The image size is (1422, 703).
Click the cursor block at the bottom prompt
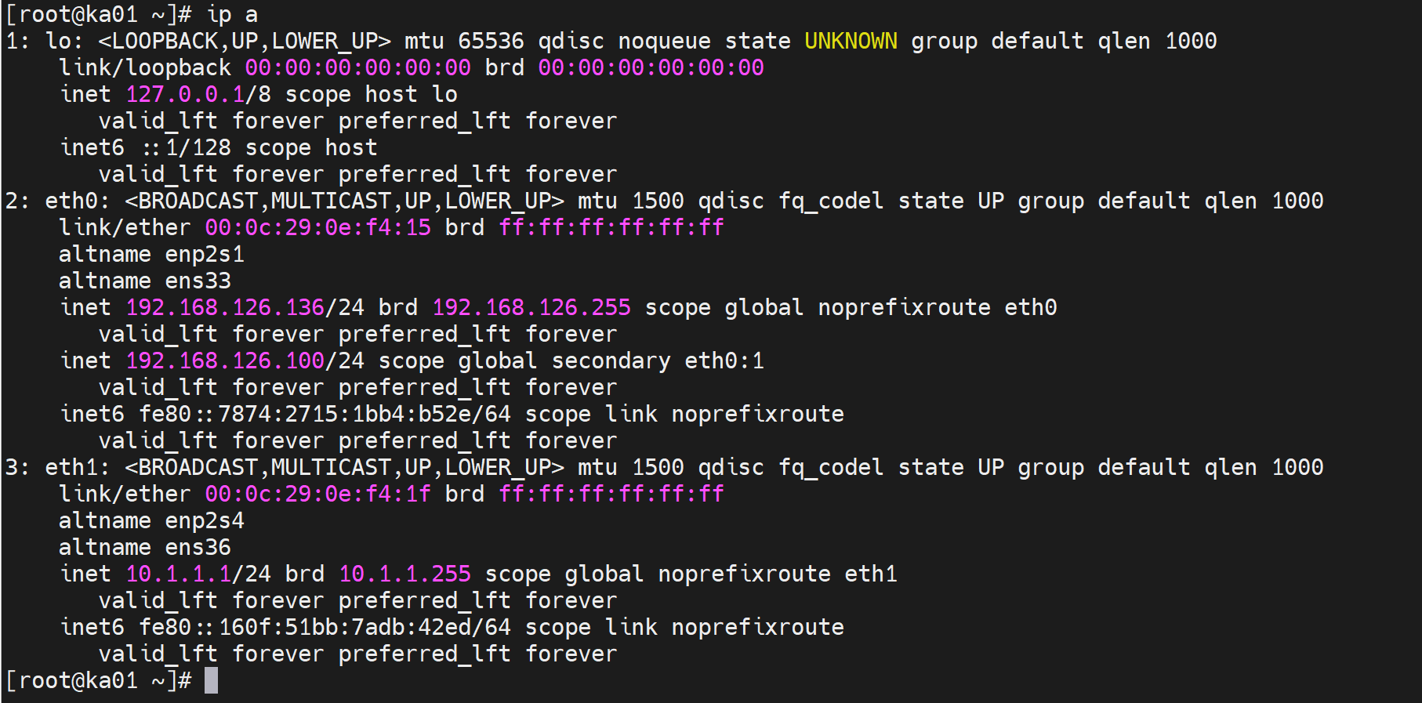pos(211,680)
